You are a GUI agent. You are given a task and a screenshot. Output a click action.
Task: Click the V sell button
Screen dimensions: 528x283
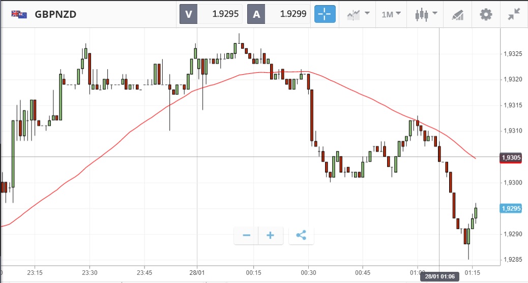click(188, 14)
